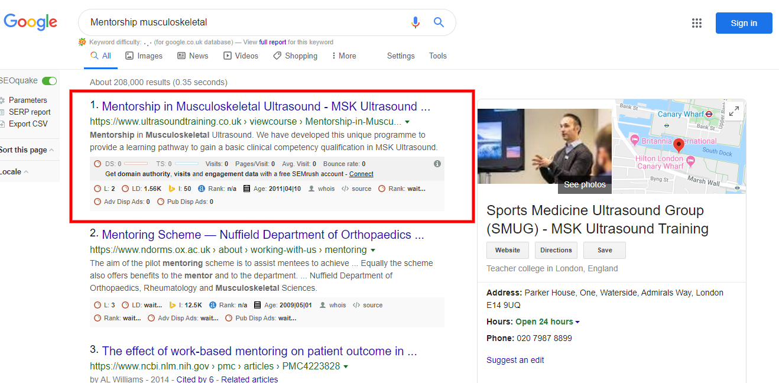
Task: Switch to the Images tab
Action: (144, 56)
